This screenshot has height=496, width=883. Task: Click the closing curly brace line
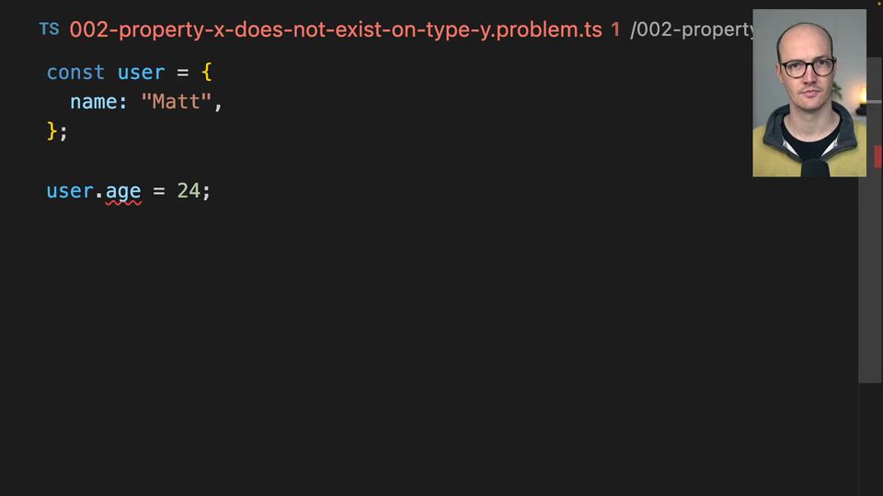pyautogui.click(x=52, y=130)
